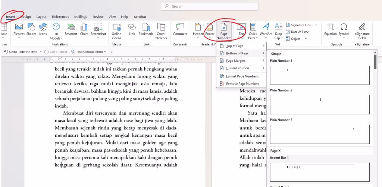The width and height of the screenshot is (382, 187).
Task: Insert Icons from the ribbon
Action: (43, 30)
